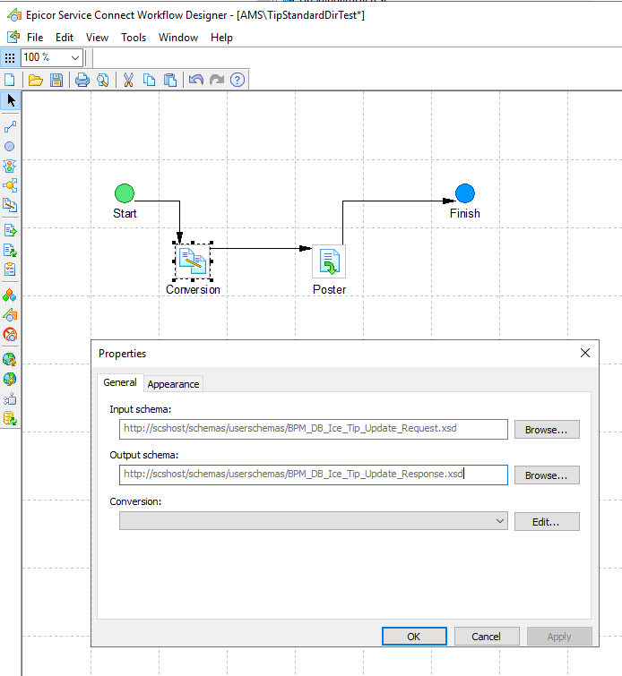The image size is (622, 676).
Task: Redo the undone action
Action: click(217, 81)
